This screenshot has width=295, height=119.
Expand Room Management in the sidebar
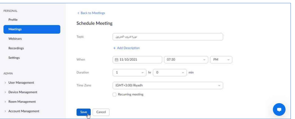[x=22, y=101]
